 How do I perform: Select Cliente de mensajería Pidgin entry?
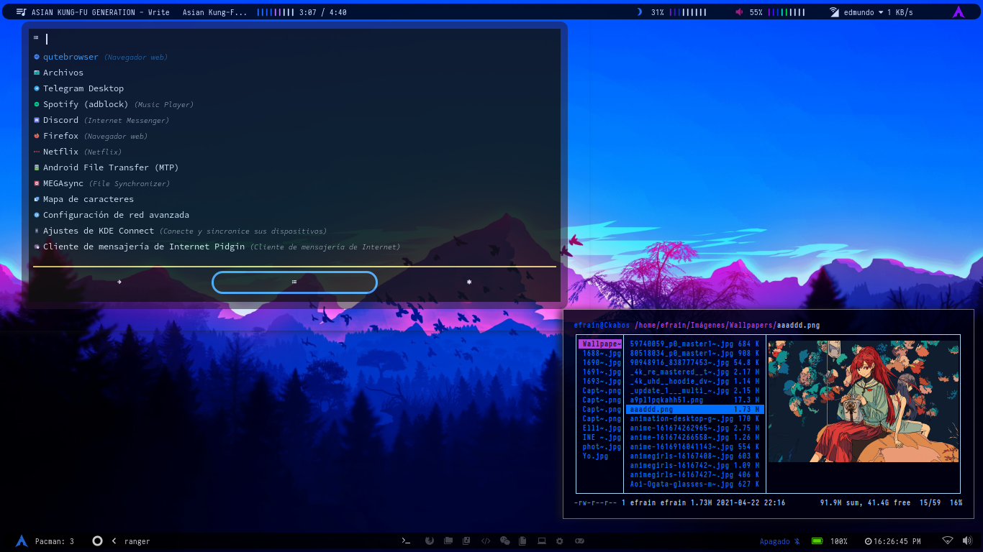click(x=294, y=247)
